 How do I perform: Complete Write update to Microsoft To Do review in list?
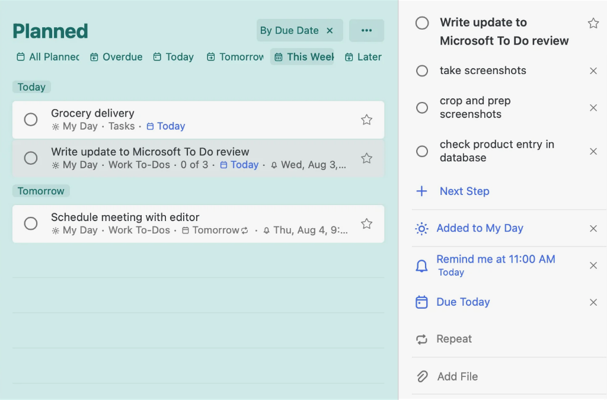pyautogui.click(x=31, y=158)
